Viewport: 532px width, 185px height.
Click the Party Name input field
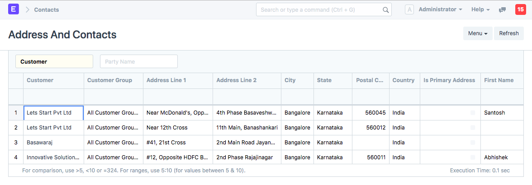tap(138, 61)
